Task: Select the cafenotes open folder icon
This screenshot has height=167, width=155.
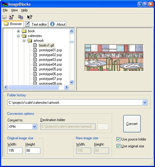Action: [x=24, y=36]
